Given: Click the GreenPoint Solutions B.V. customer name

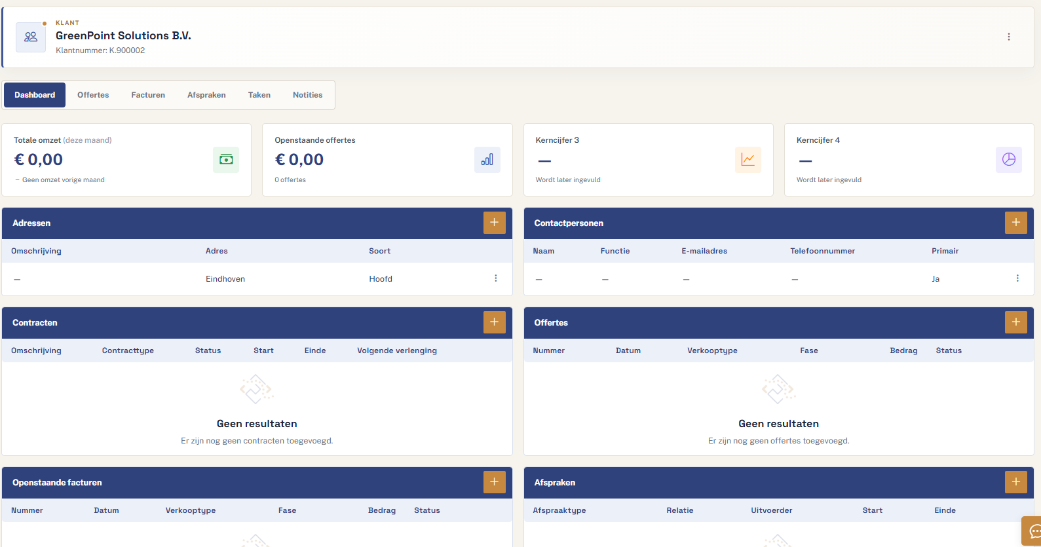Looking at the screenshot, I should [x=123, y=35].
